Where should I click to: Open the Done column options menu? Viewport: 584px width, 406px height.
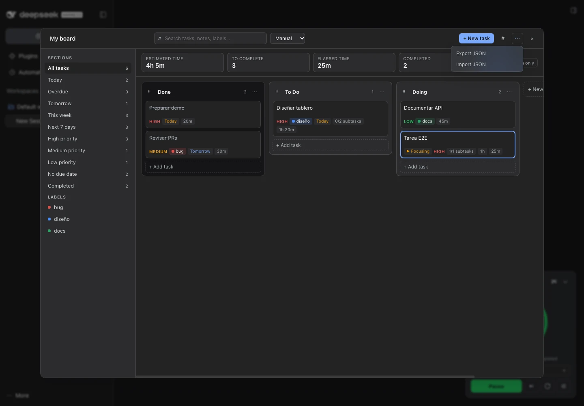[255, 92]
